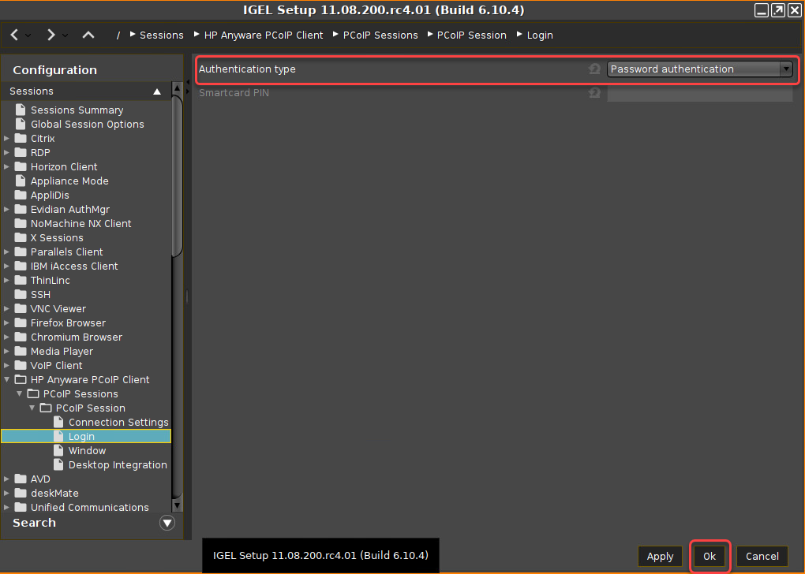This screenshot has height=574, width=805.
Task: Click the forward navigation arrow
Action: click(51, 35)
